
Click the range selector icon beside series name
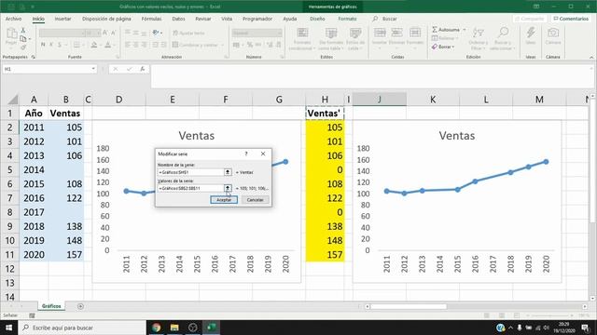coord(228,172)
